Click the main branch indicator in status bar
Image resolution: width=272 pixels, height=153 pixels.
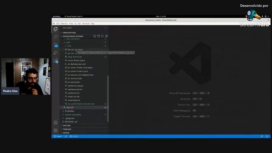58,136
